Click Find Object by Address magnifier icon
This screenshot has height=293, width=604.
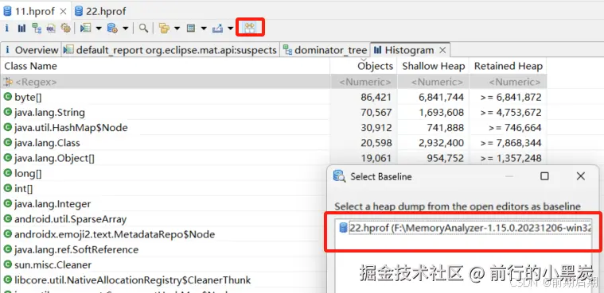click(x=144, y=28)
